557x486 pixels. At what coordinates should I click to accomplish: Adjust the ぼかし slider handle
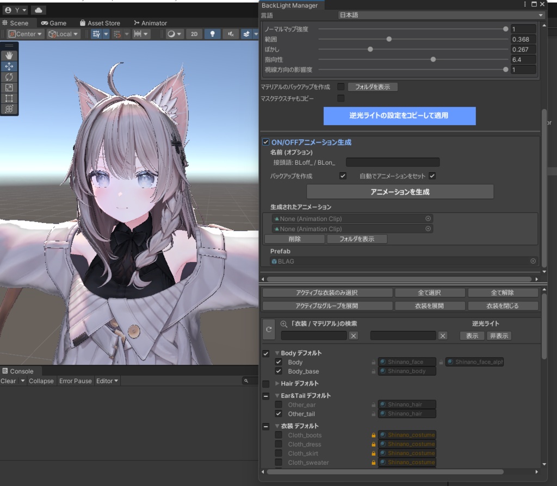pos(370,49)
